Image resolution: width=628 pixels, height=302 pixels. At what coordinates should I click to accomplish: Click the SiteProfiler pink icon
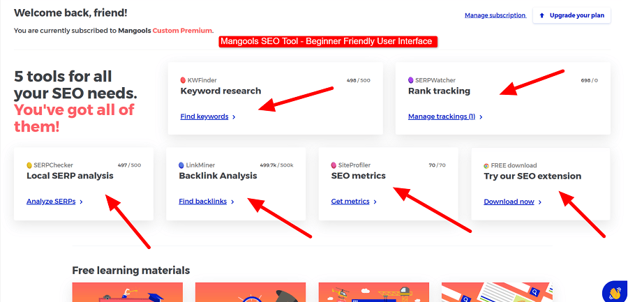pyautogui.click(x=334, y=165)
